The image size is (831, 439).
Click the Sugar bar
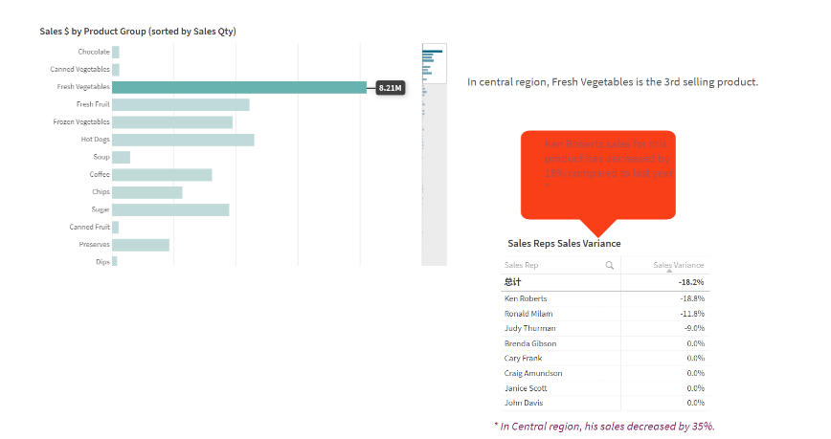pos(170,209)
